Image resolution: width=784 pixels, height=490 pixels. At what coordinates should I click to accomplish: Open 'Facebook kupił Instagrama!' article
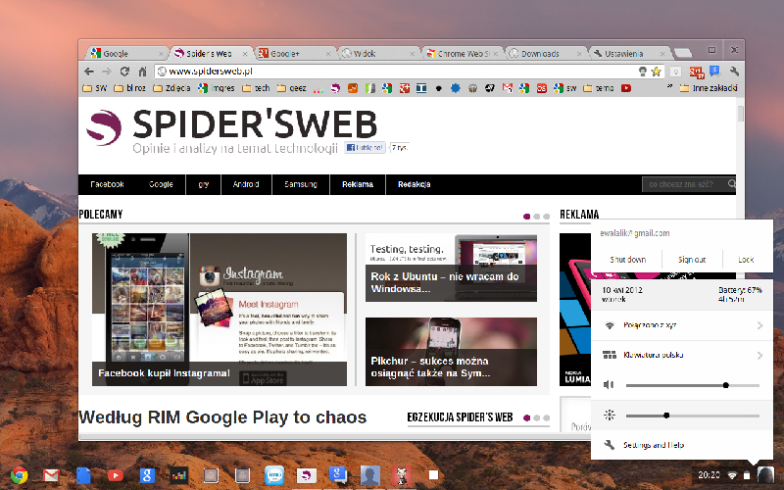[164, 373]
